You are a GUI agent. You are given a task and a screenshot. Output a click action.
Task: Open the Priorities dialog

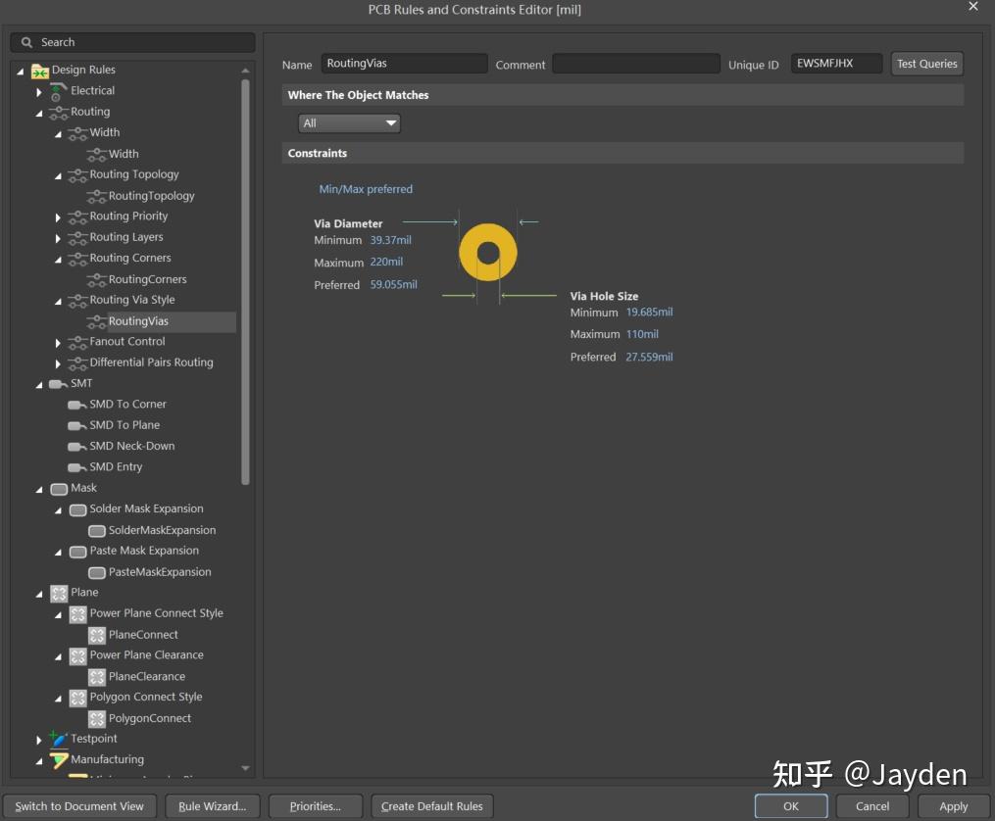click(x=316, y=806)
